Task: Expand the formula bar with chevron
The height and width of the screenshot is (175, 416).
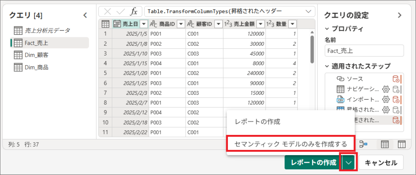Action: click(310, 11)
